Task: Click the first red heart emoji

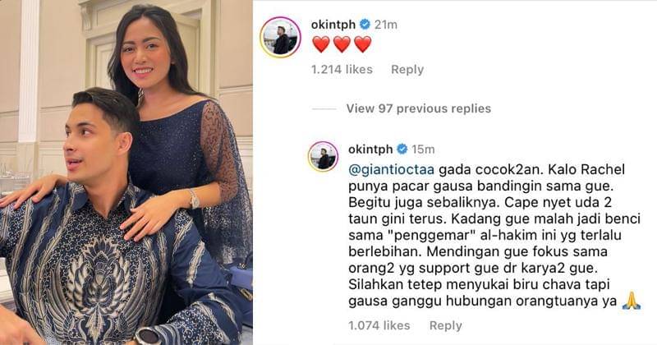Action: (x=321, y=44)
